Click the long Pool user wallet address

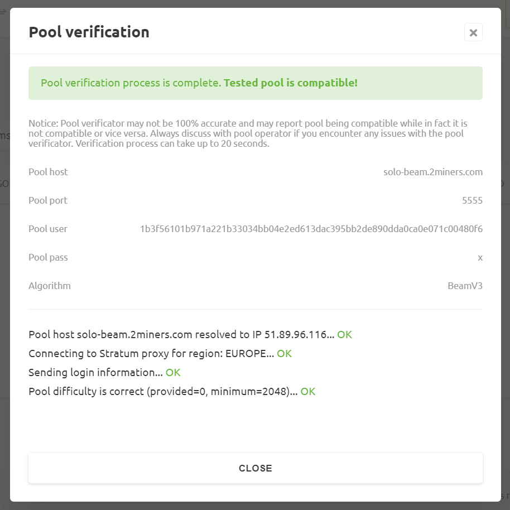(x=311, y=229)
